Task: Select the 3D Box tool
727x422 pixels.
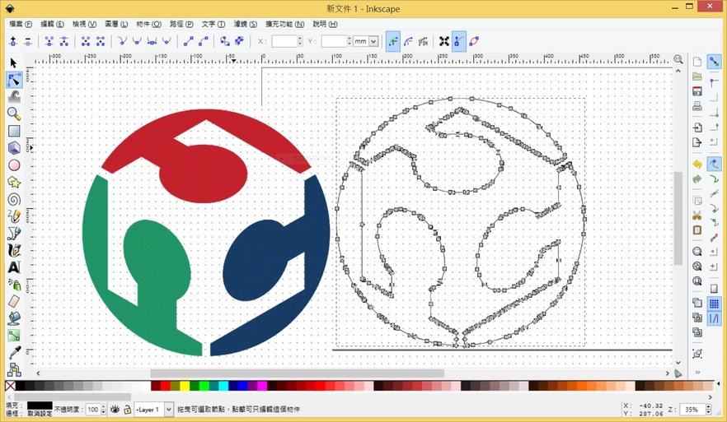Action: click(x=14, y=148)
